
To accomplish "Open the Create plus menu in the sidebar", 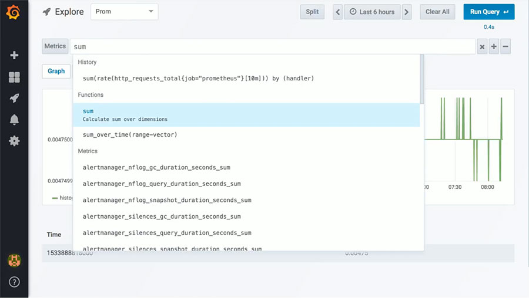I will point(14,55).
